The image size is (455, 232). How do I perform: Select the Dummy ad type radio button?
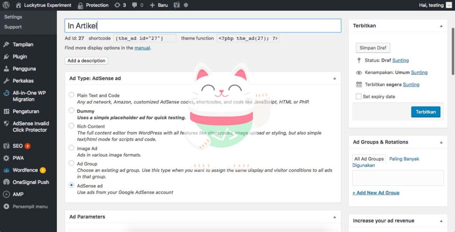(72, 111)
